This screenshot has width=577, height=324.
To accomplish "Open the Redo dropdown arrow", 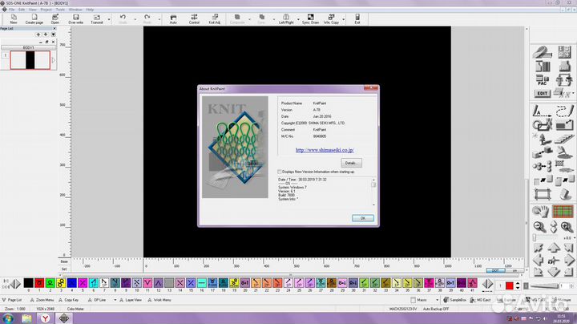I will click(159, 19).
